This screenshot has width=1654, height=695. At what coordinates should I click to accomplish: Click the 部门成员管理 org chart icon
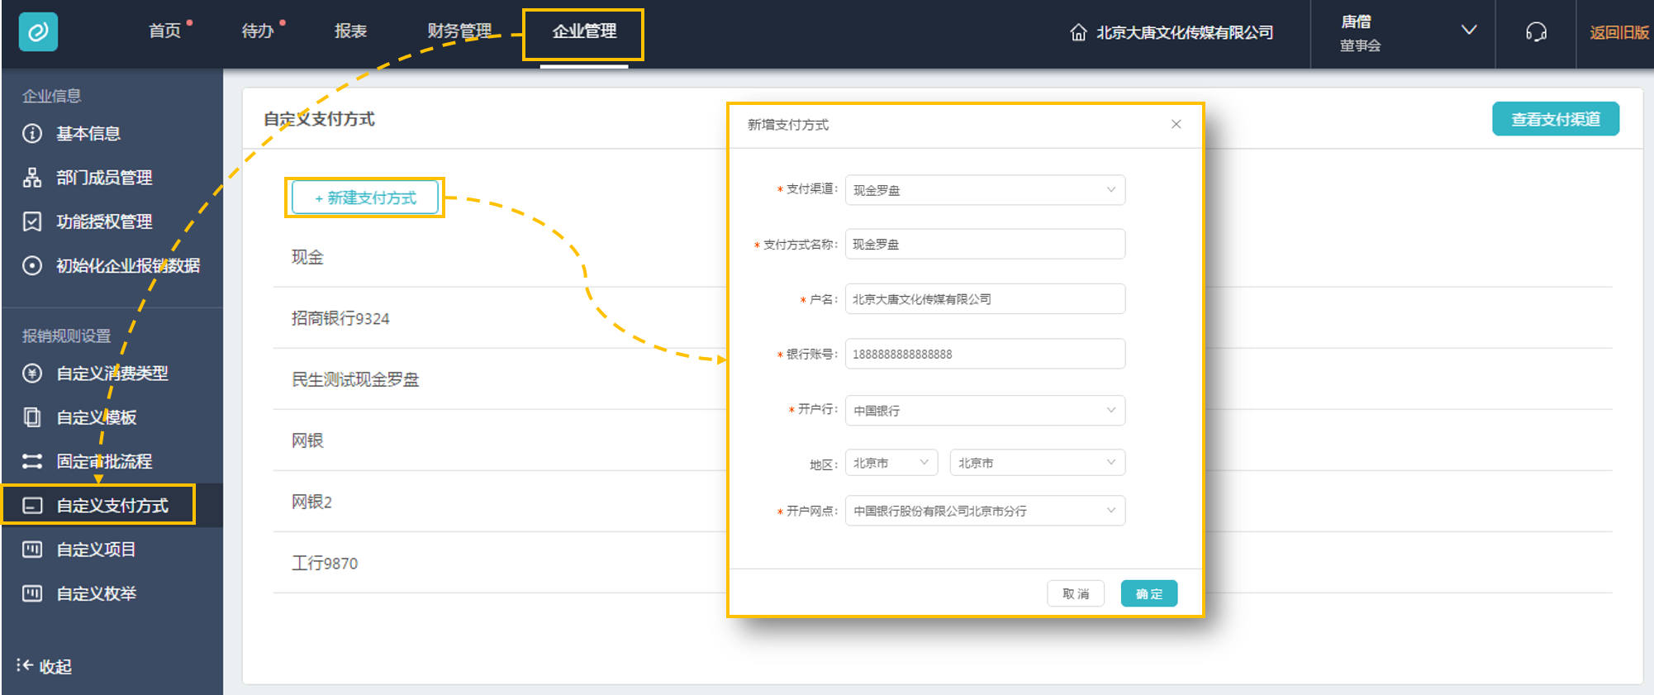pyautogui.click(x=32, y=177)
